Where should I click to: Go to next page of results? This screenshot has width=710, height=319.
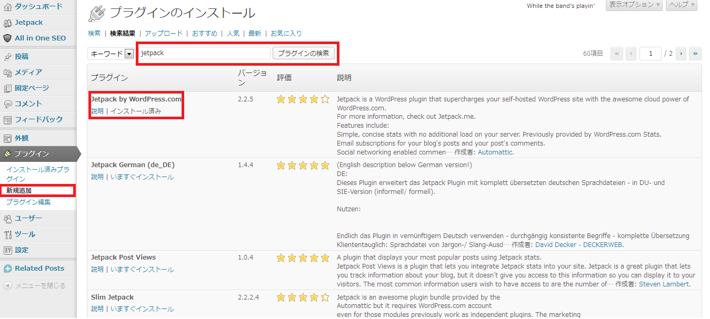(x=681, y=53)
